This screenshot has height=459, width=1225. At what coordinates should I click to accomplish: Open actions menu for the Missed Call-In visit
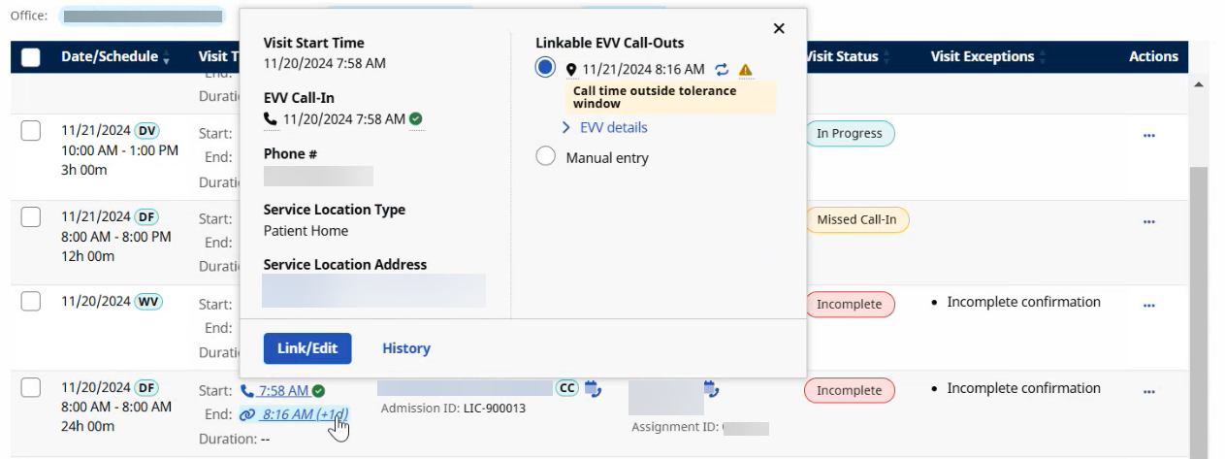tap(1149, 221)
